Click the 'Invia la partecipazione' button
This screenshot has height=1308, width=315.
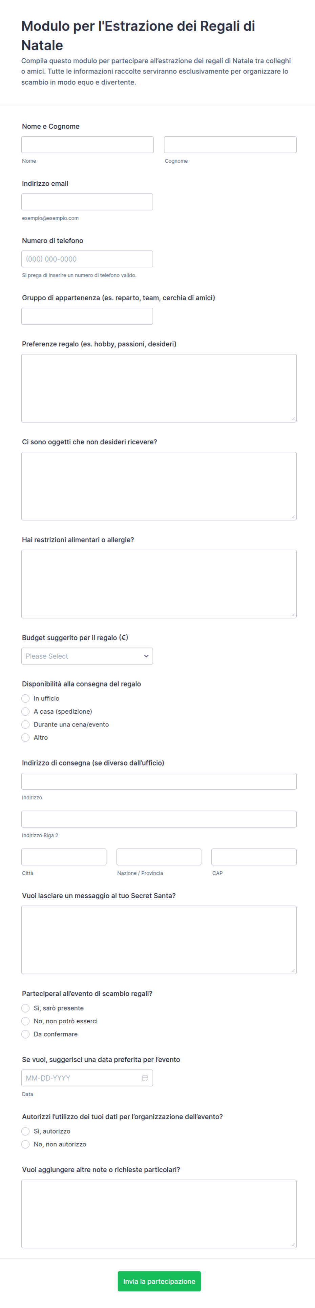click(159, 1281)
